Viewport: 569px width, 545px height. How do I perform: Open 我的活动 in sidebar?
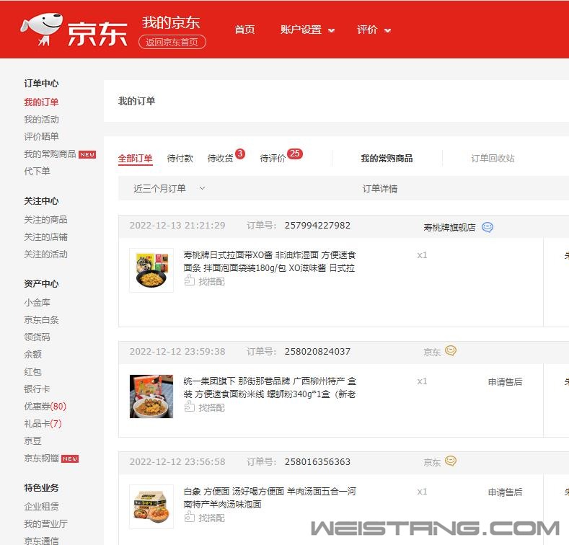coord(41,120)
